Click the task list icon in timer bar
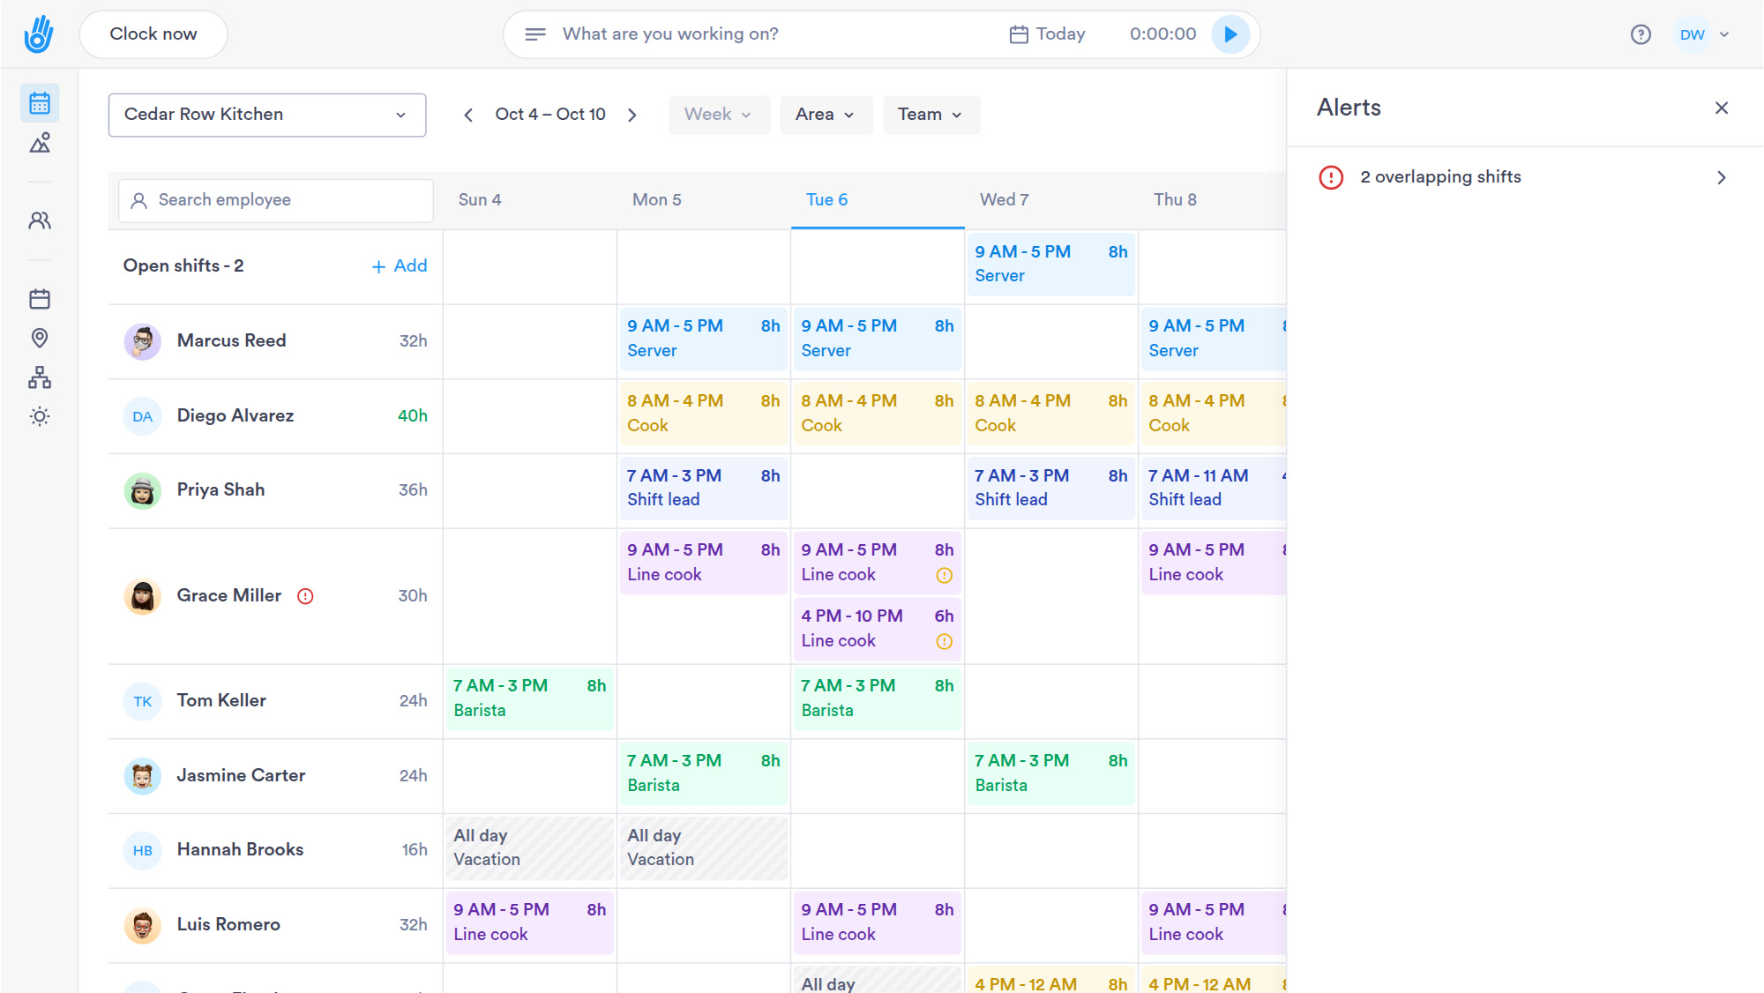 [x=534, y=34]
